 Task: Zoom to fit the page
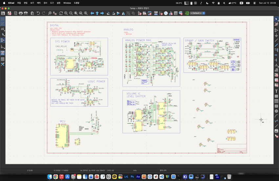point(76,13)
